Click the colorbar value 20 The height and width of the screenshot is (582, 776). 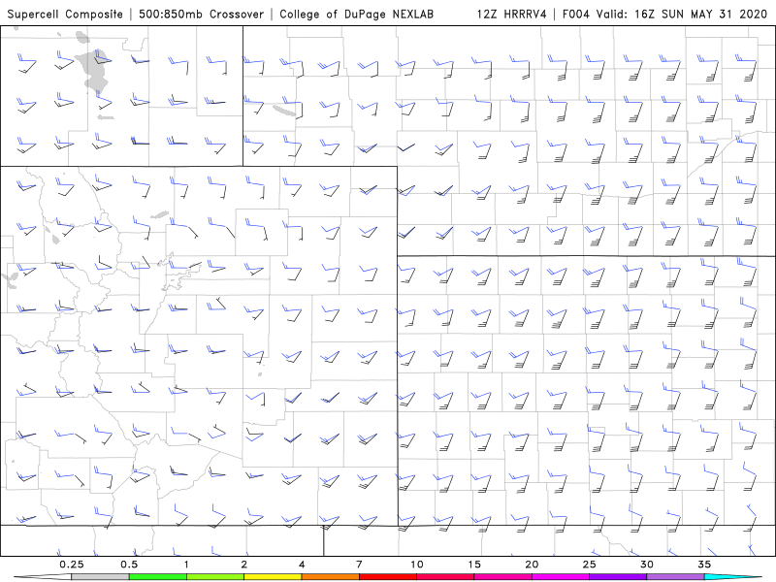(532, 565)
